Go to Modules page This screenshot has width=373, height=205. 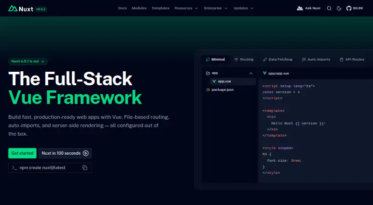pos(139,8)
